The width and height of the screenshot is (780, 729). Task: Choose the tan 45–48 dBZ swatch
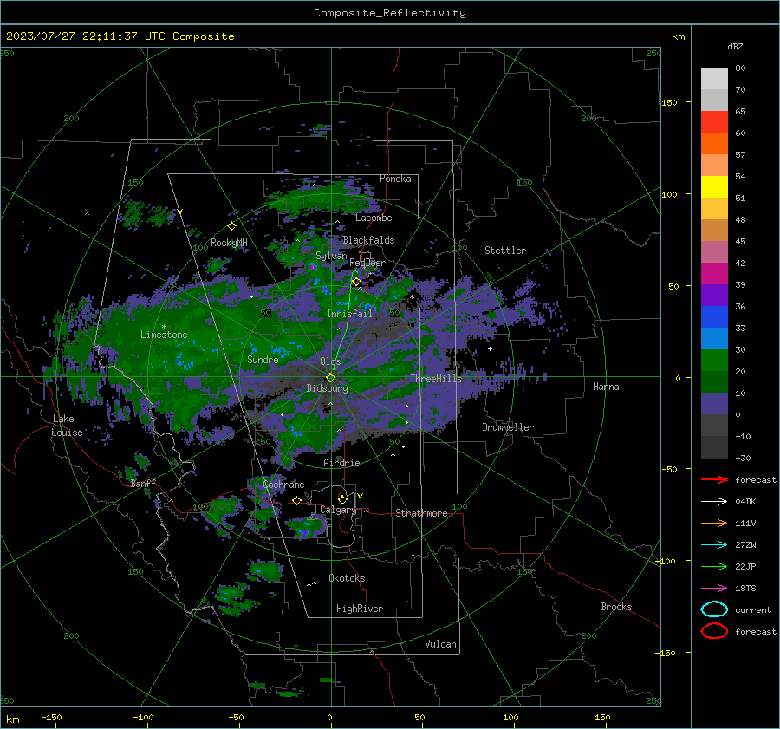click(714, 230)
